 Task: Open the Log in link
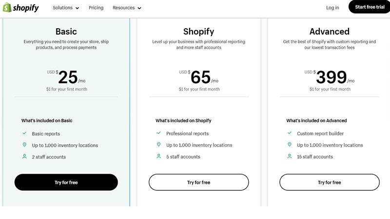click(x=332, y=8)
